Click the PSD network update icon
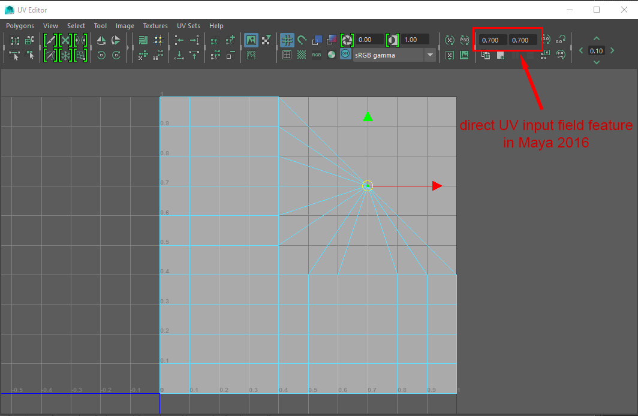The height and width of the screenshot is (416, 638). 464,40
